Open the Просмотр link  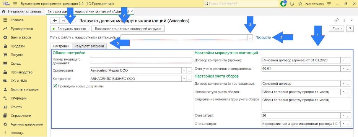coord(263,38)
